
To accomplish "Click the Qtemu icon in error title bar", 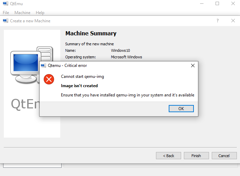I will point(43,66).
